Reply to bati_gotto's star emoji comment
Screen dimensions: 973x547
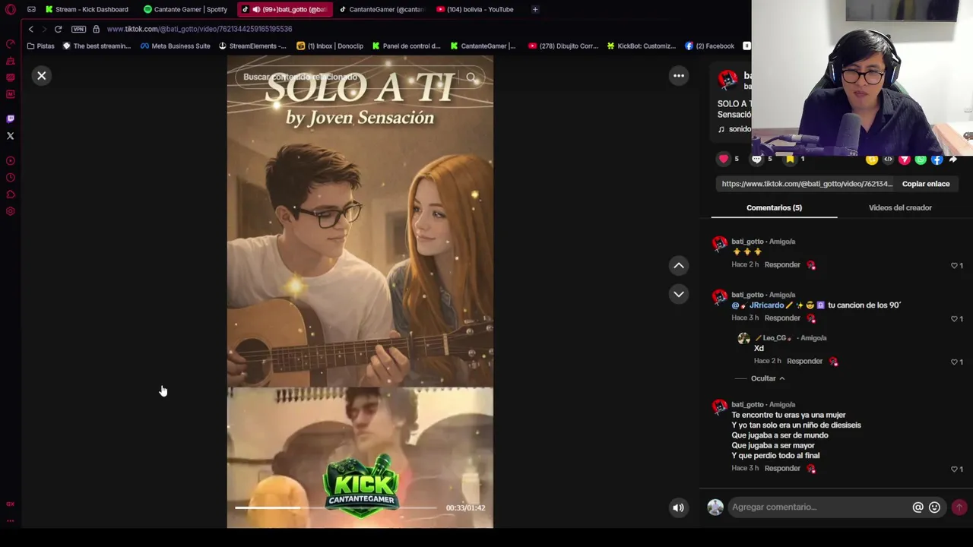pyautogui.click(x=782, y=264)
